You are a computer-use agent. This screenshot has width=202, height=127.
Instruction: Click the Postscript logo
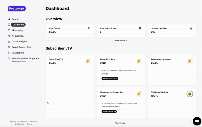click(17, 9)
